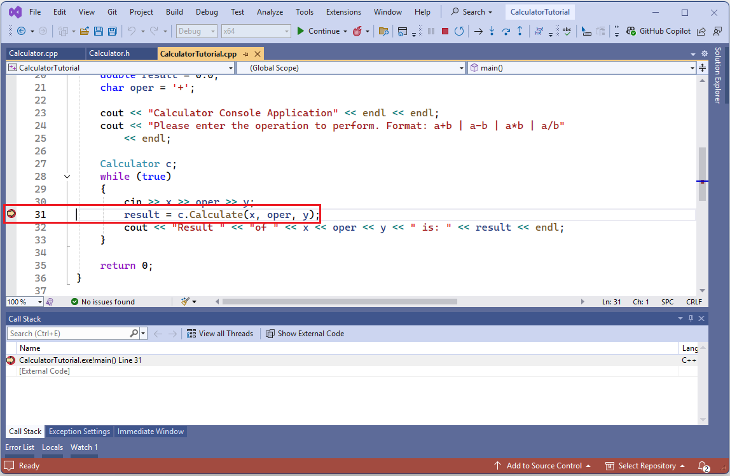Click the Undo icon
The width and height of the screenshot is (730, 476).
[x=133, y=31]
